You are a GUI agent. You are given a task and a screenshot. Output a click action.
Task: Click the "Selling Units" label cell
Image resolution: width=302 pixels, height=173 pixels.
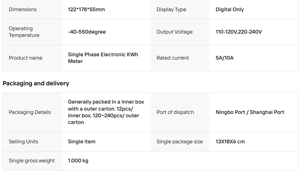[24, 142]
